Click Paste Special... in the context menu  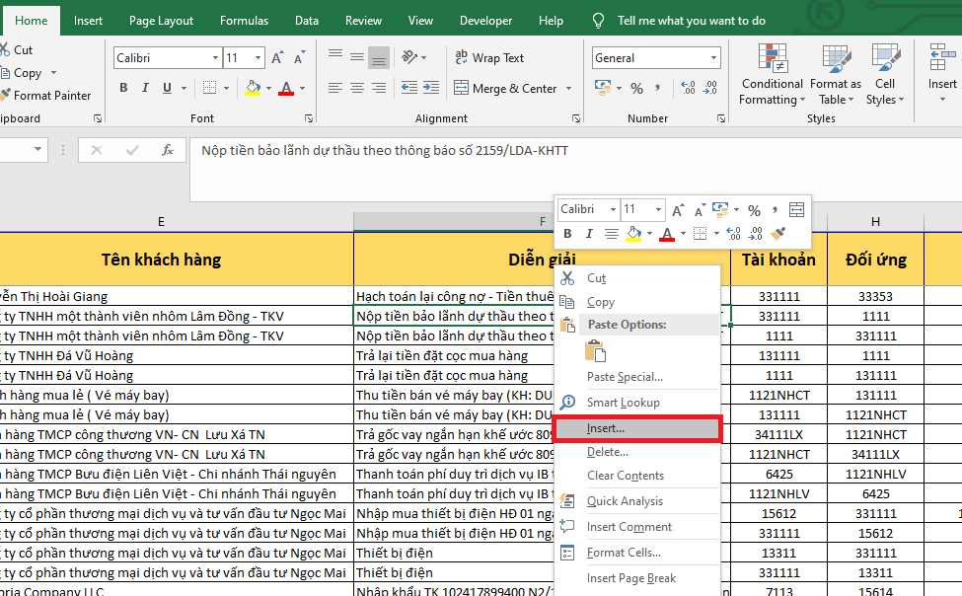[x=625, y=377]
